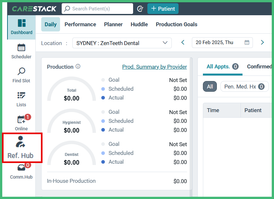Advance to next day with right chevron
This screenshot has height=199, width=274.
262,42
